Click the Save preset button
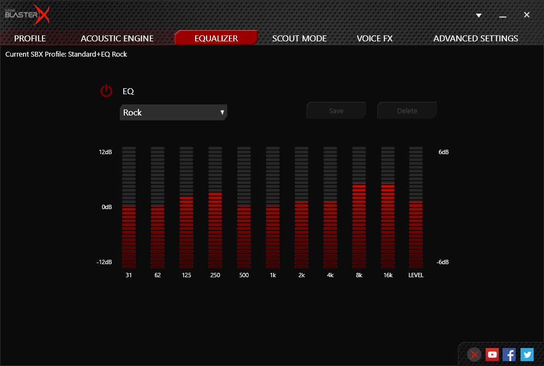 336,111
